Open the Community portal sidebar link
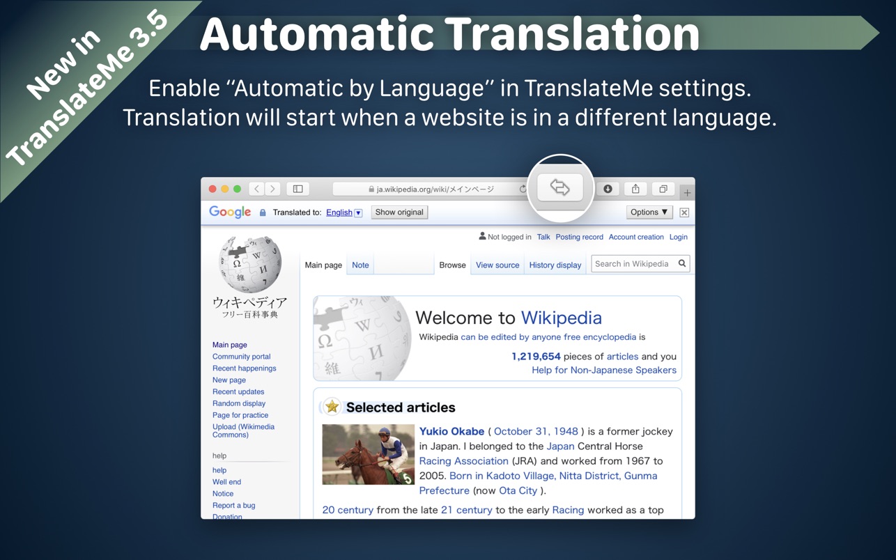 242,357
